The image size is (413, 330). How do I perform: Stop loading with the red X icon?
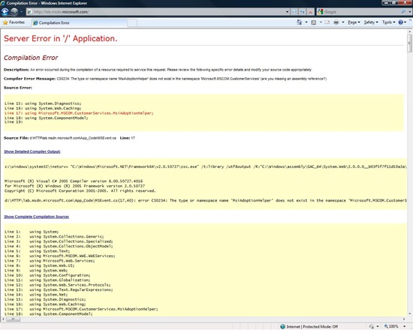tap(311, 12)
